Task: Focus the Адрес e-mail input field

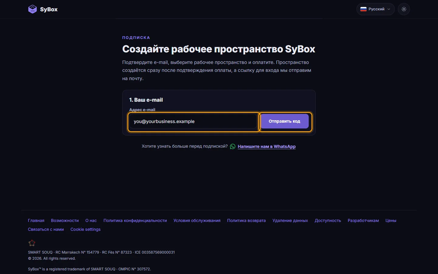Action: point(193,121)
